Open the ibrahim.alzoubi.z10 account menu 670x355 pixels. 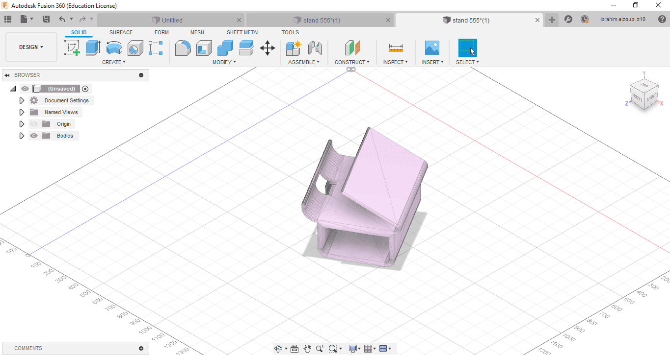click(622, 20)
